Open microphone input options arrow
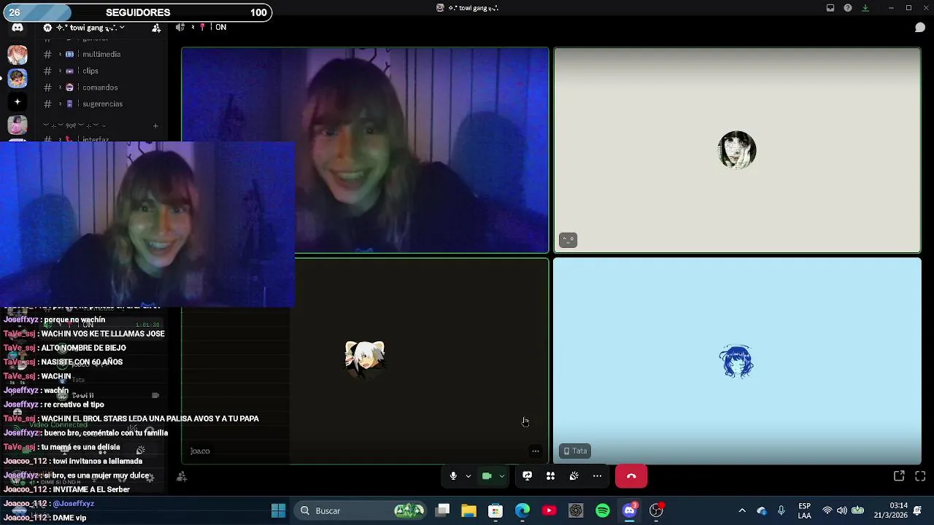 point(468,476)
